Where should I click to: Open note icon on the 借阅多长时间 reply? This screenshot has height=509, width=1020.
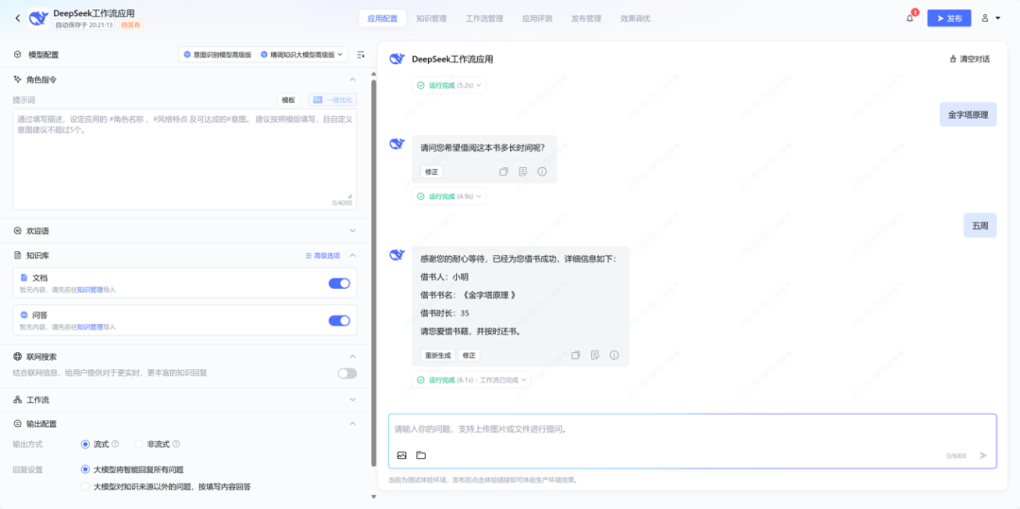coord(523,172)
